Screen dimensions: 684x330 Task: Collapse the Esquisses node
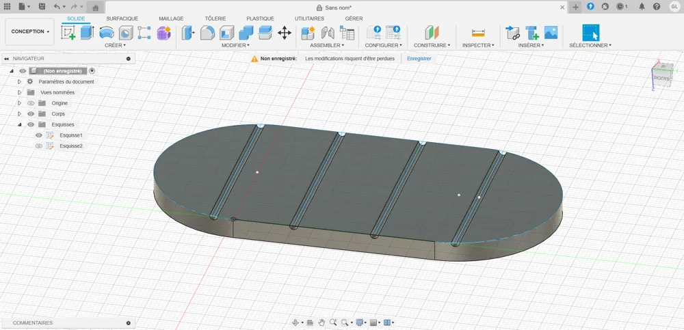(19, 124)
